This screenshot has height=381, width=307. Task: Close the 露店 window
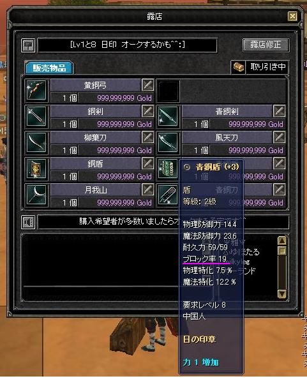pos(292,17)
